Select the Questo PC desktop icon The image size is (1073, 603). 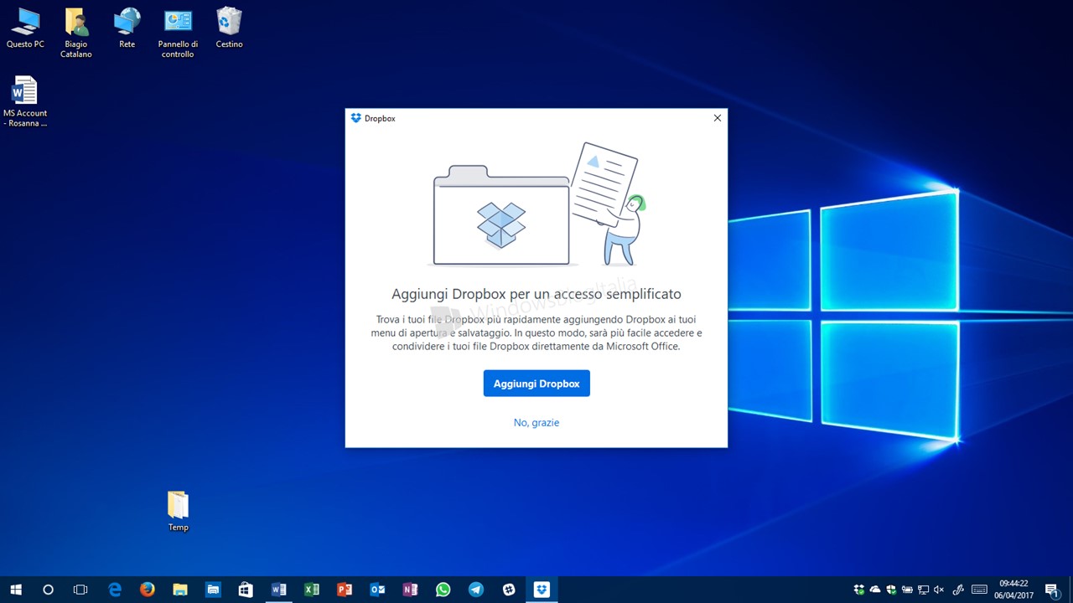click(25, 28)
